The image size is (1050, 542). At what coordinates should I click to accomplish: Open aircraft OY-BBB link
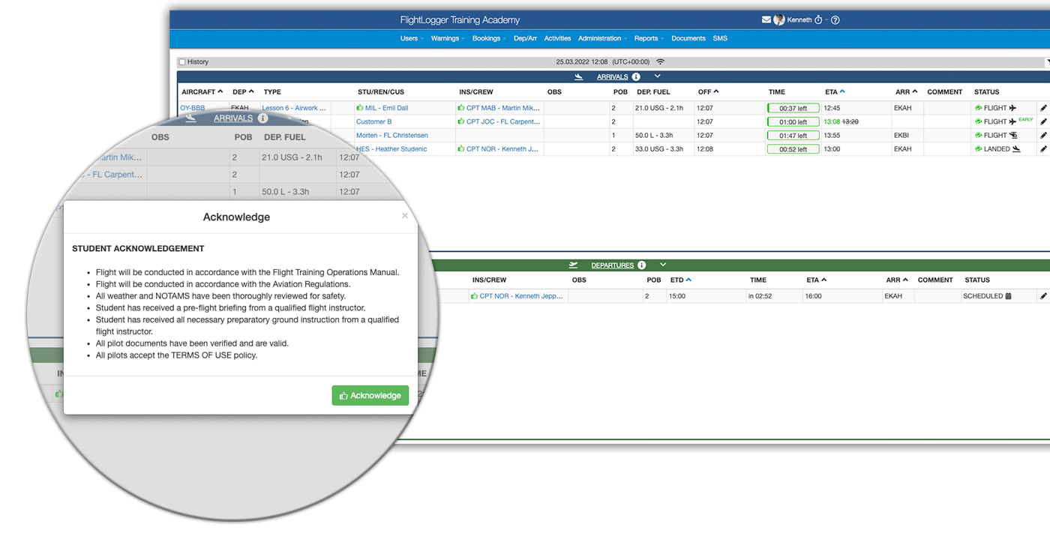pyautogui.click(x=192, y=108)
